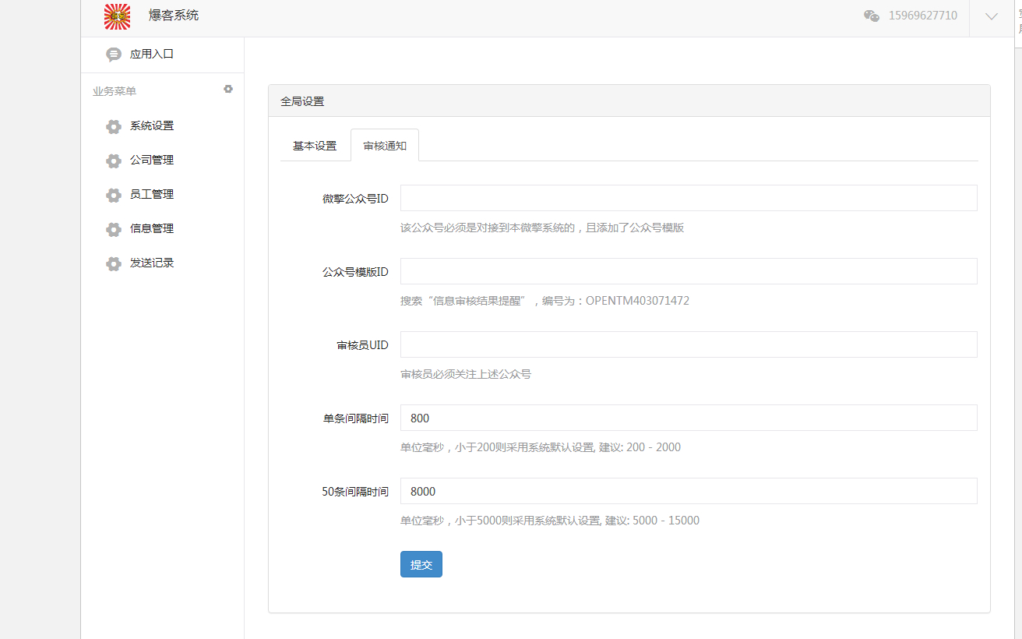Focus the 审核员UID input field
This screenshot has height=639, width=1022.
click(x=689, y=344)
